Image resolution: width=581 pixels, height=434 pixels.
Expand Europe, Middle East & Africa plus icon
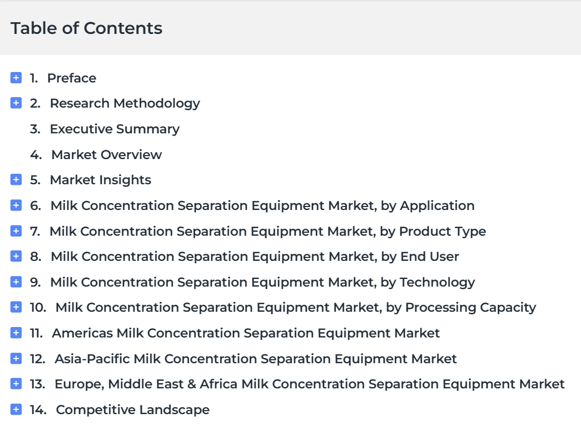(16, 384)
